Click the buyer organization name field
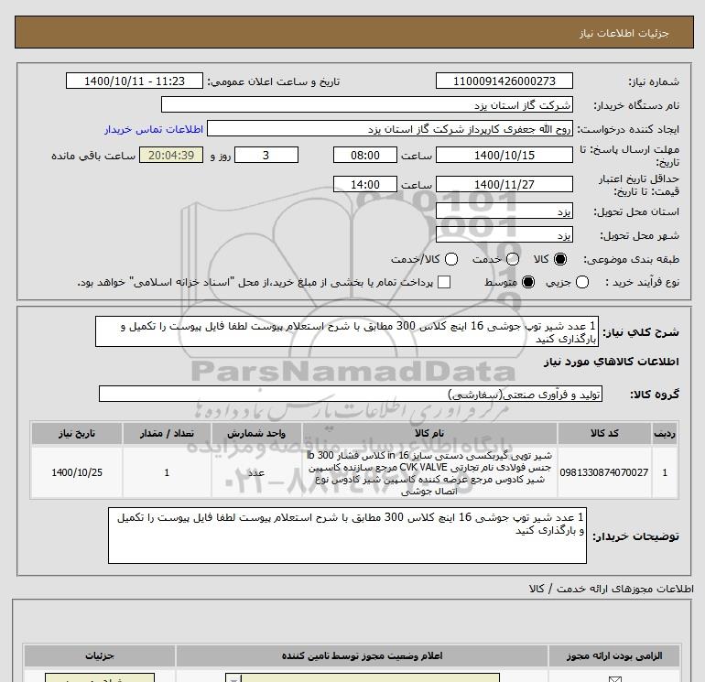The image size is (705, 682). (x=367, y=104)
